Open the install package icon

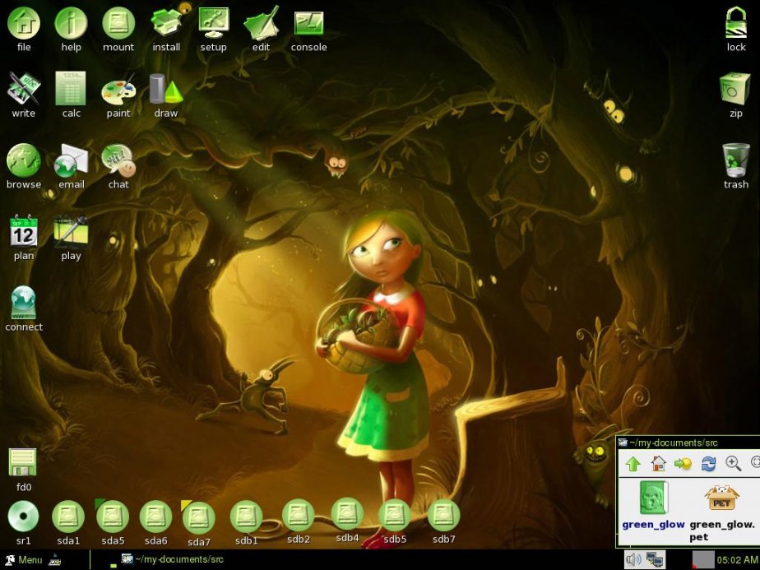click(166, 23)
